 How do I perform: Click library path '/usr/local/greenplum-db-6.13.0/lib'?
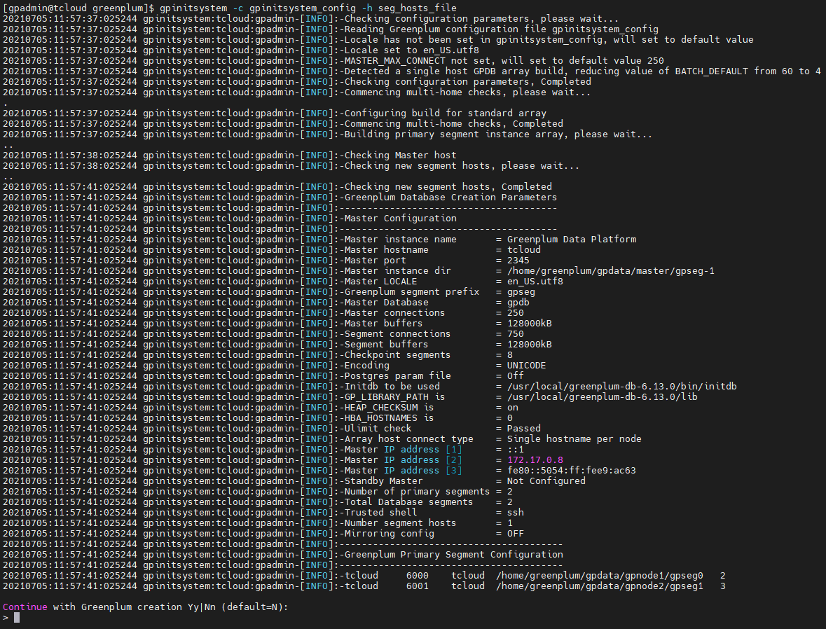(602, 397)
